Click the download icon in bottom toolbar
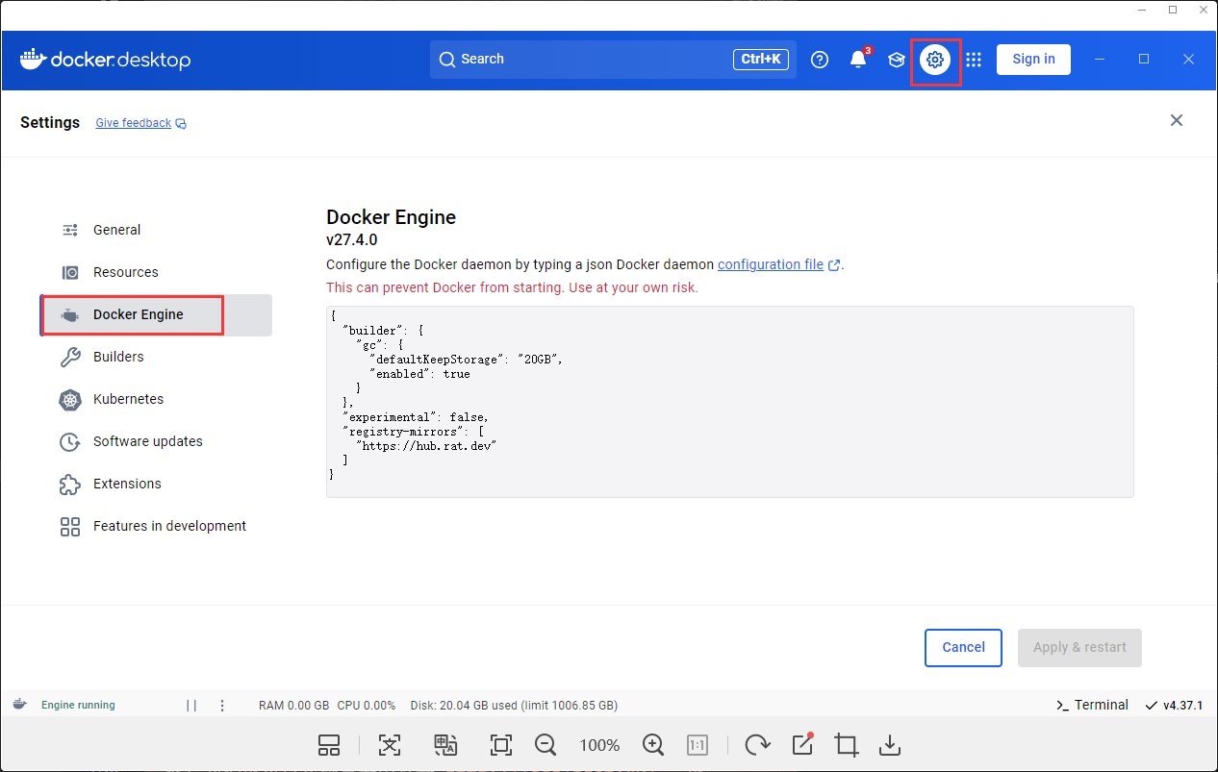1218x772 pixels. tap(890, 745)
